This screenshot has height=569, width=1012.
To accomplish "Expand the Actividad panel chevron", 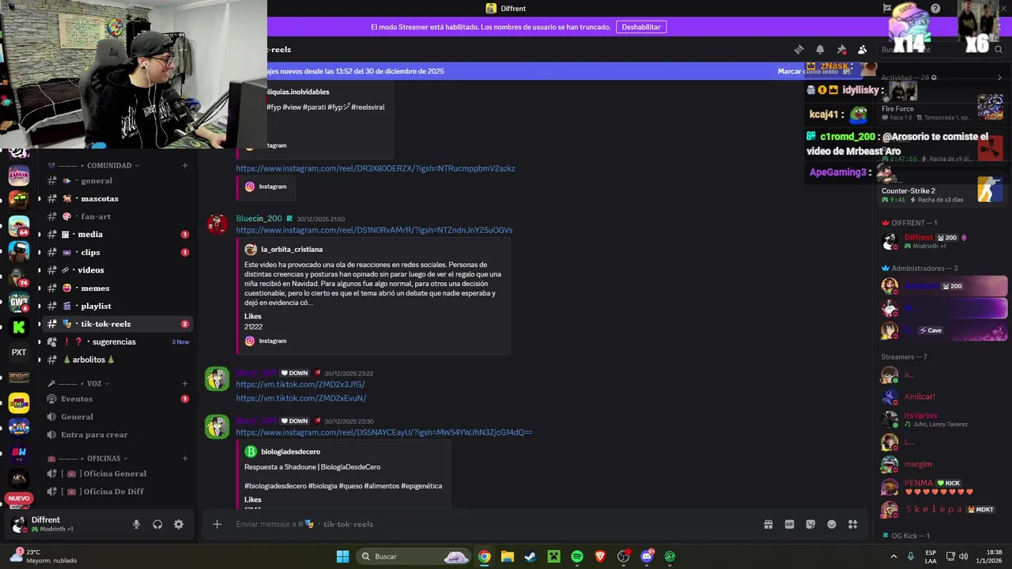I will [999, 77].
